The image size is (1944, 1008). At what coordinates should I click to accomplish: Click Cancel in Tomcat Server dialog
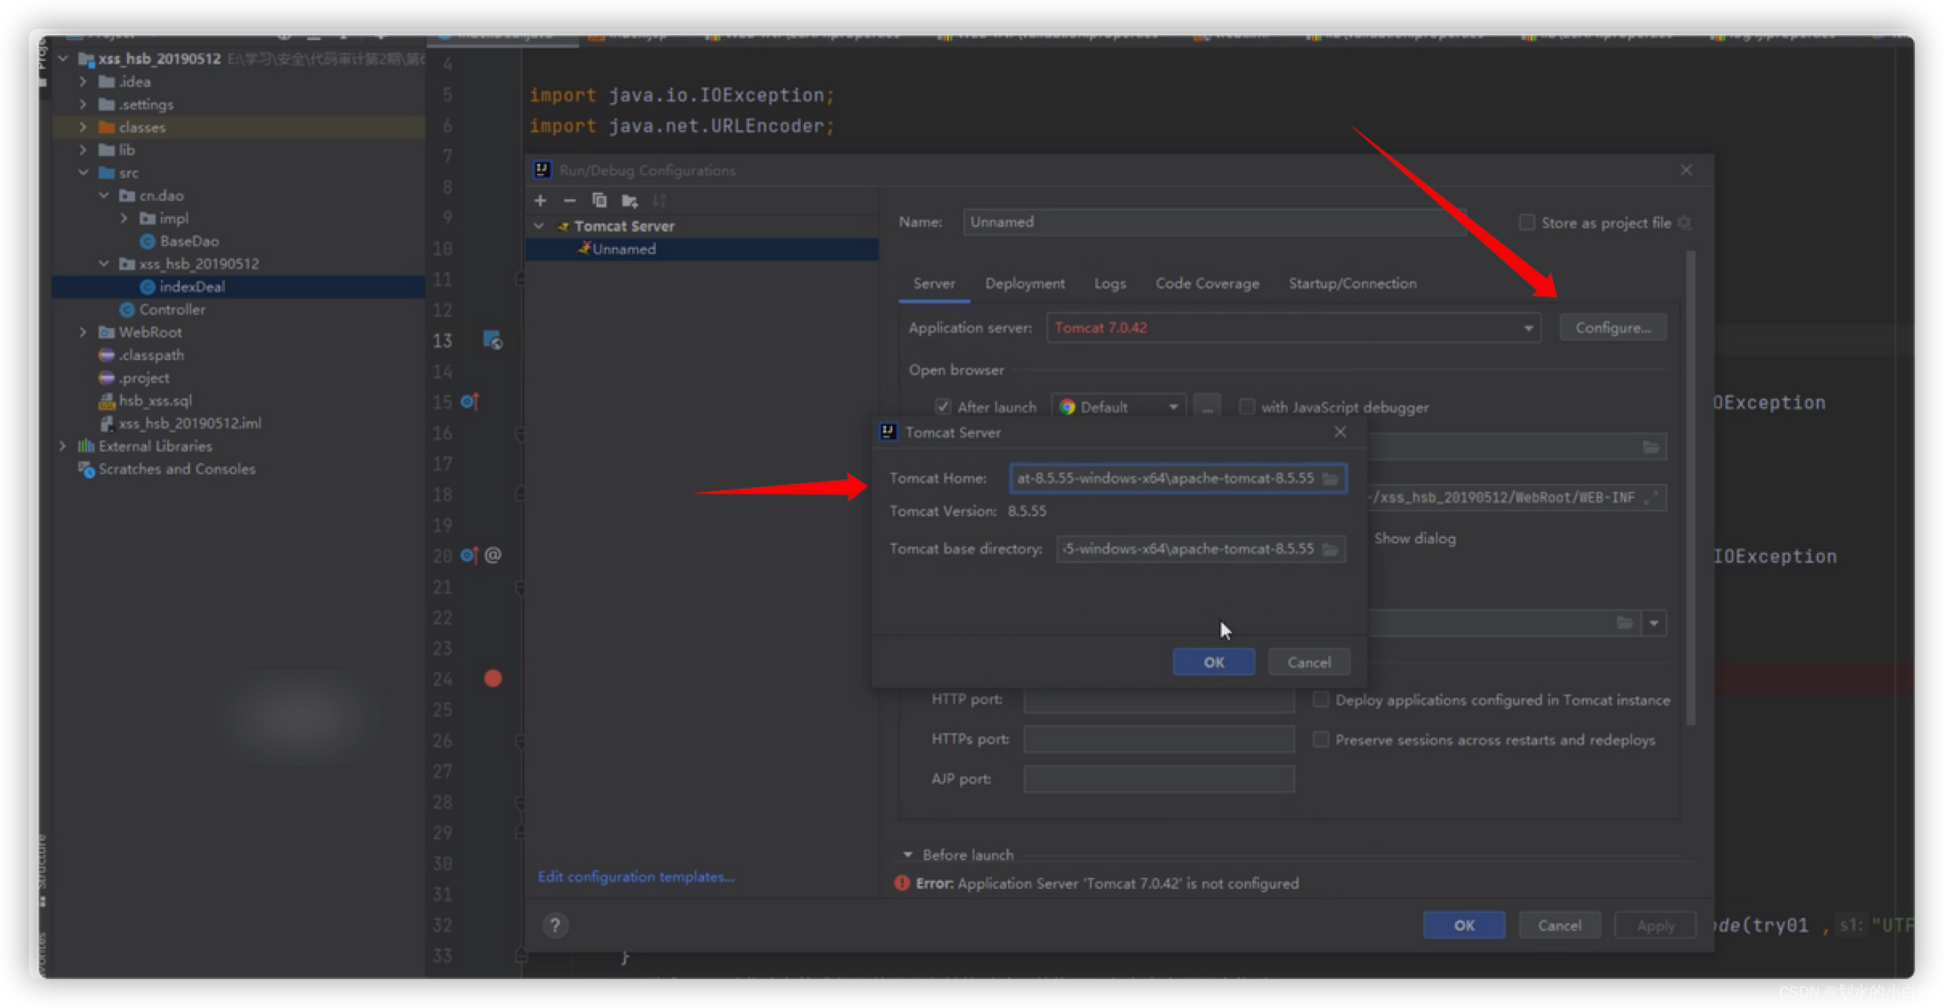[1309, 662]
